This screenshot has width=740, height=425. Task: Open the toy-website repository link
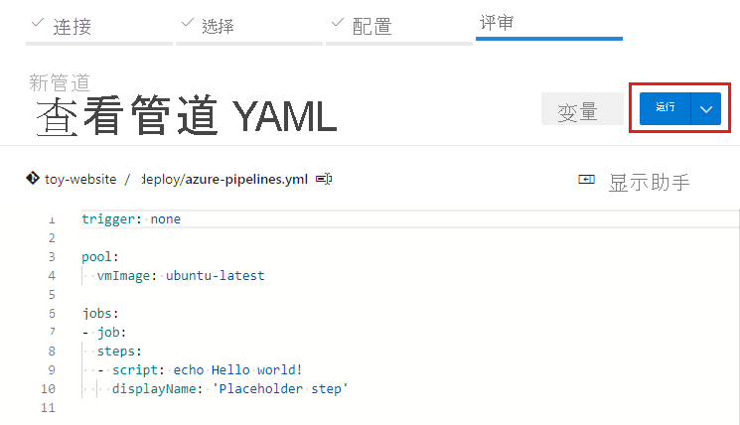(x=80, y=180)
